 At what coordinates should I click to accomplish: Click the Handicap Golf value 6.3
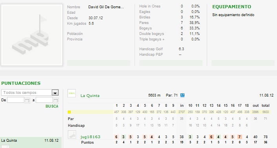click(x=181, y=49)
